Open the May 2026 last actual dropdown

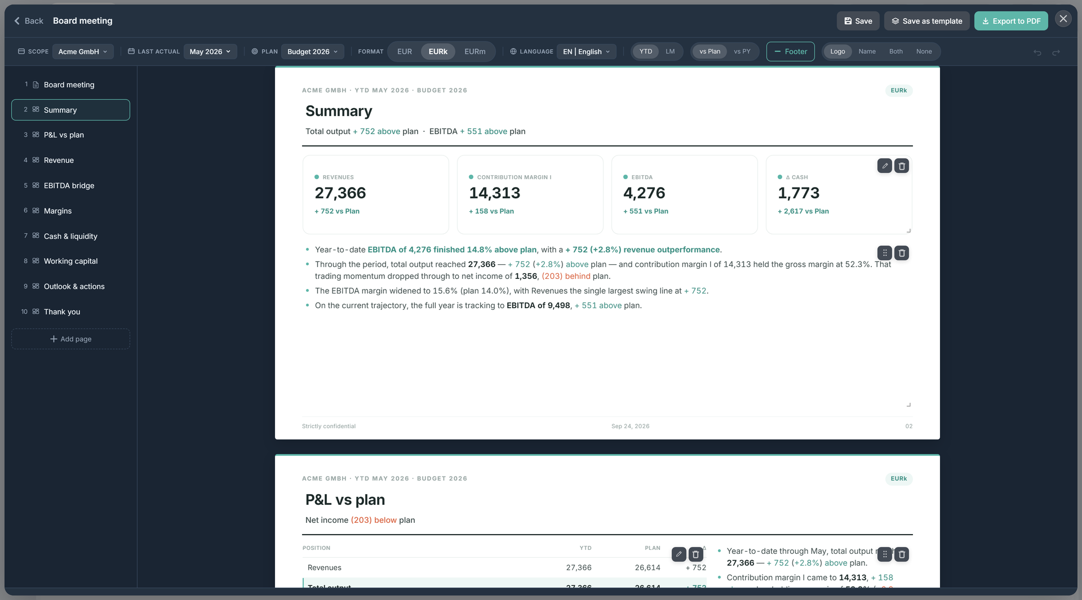coord(210,51)
